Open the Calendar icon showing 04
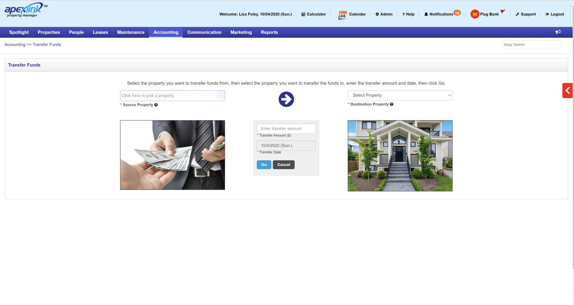The height and width of the screenshot is (305, 574). [x=342, y=15]
